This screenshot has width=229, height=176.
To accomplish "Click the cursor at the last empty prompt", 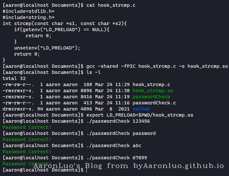I will (87, 170).
